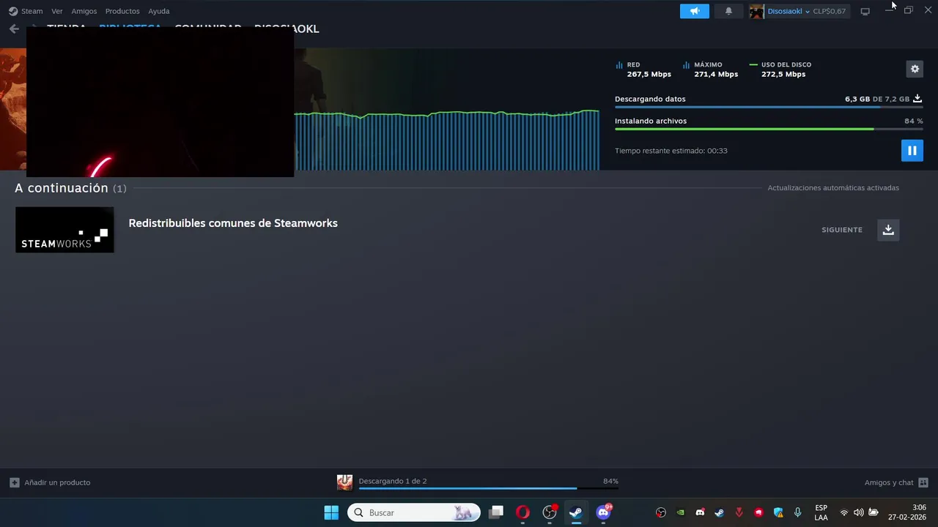This screenshot has height=527, width=938.
Task: Open OBS Studio from the taskbar
Action: coord(550,512)
